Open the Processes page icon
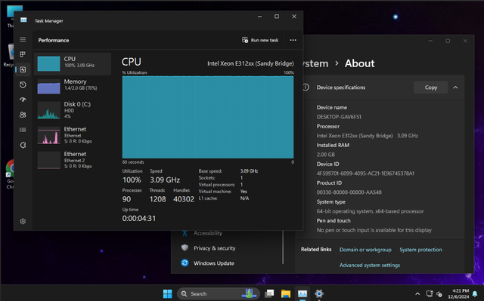The width and height of the screenshot is (484, 301). (x=23, y=54)
